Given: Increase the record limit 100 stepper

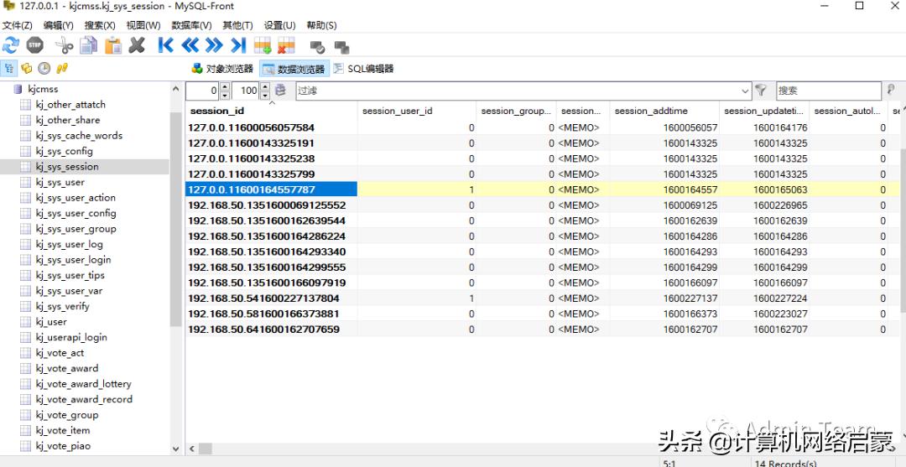Looking at the screenshot, I should [x=265, y=86].
